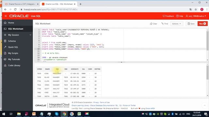Click the ENG language indicator
The image size is (209, 117).
pos(188,114)
